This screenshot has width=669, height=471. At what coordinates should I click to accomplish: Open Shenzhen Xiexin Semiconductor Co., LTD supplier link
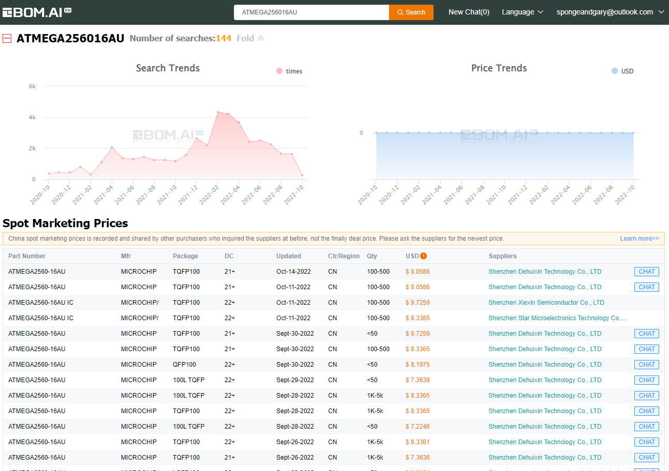(546, 303)
